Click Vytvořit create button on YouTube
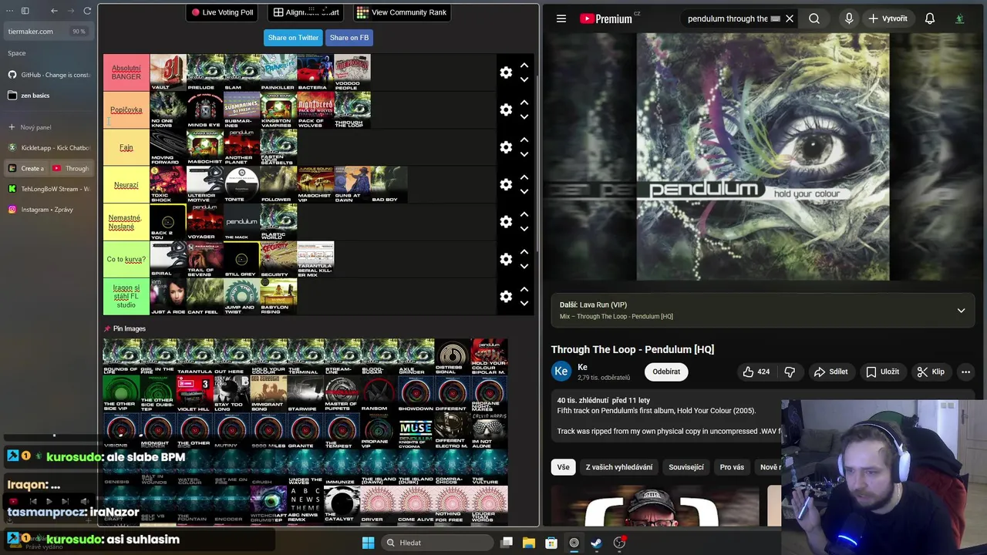Screen dimensions: 987x555 tap(888, 18)
